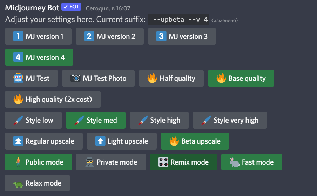Enable the MJ Test robot option
Screen dimensions: 317x196
click(31, 78)
